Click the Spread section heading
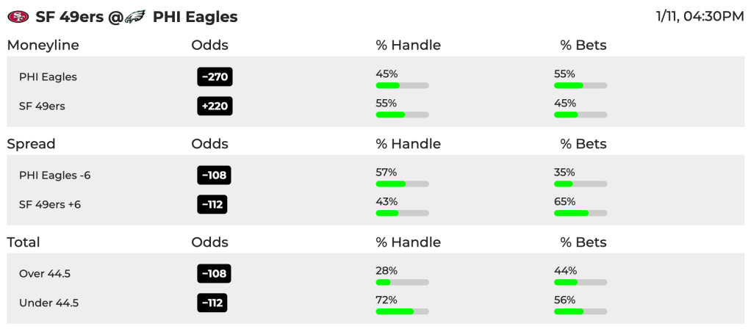Viewport: 751px width, 329px height. pyautogui.click(x=31, y=144)
